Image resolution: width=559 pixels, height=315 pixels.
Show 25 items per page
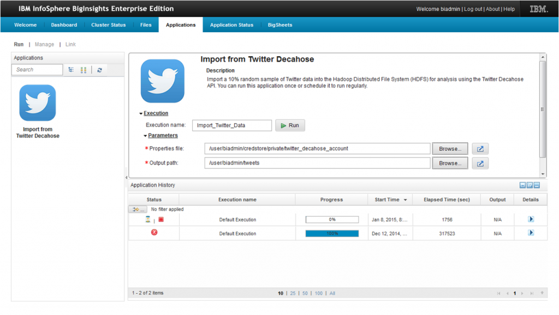click(x=293, y=293)
